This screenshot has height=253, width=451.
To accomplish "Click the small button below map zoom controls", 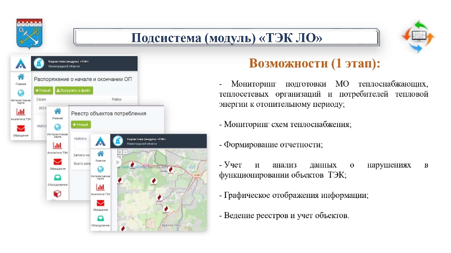I will click(x=120, y=157).
